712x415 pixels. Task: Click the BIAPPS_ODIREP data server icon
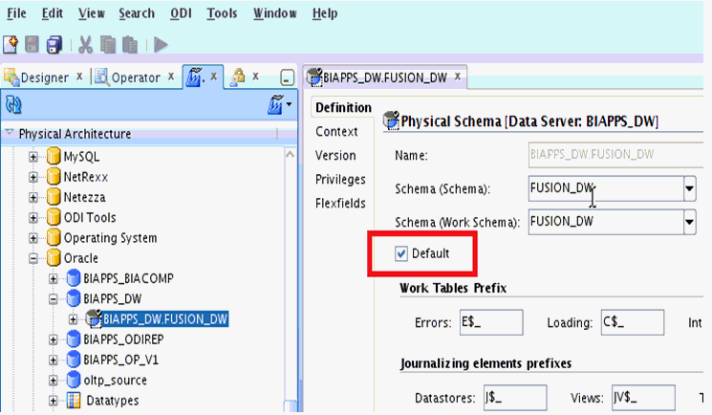73,339
